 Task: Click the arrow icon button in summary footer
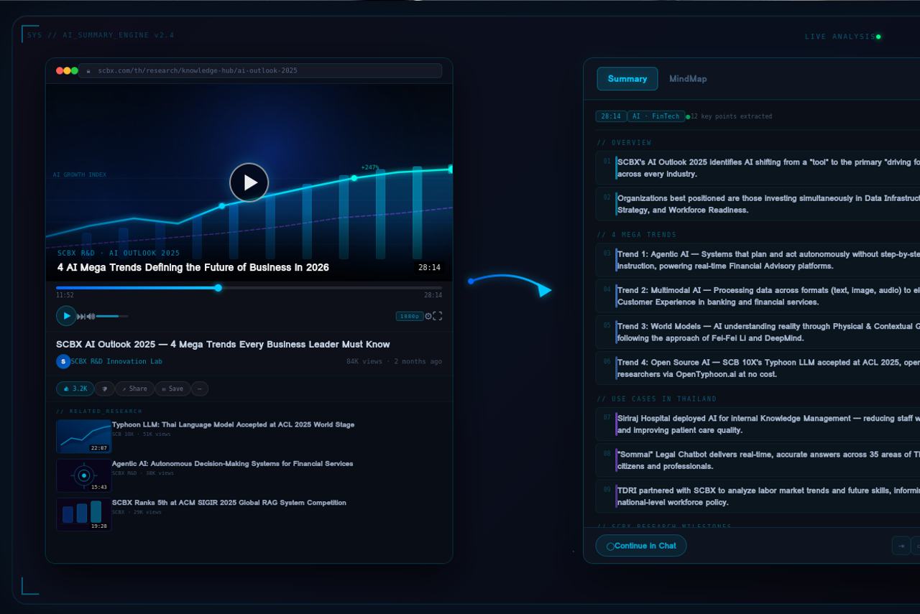(x=901, y=546)
